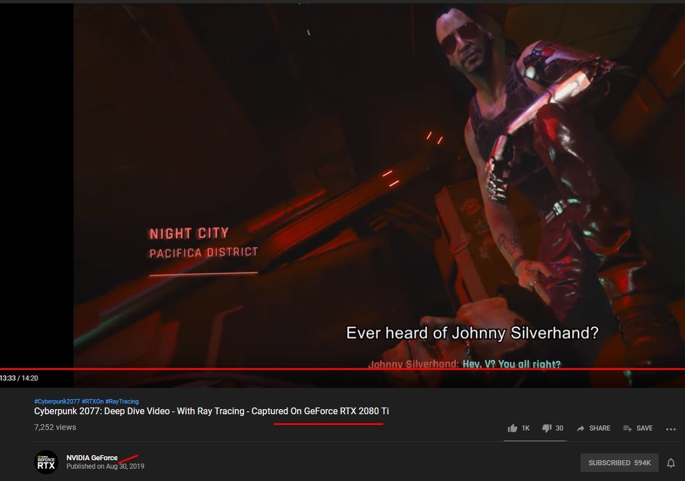The image size is (685, 481).
Task: Open the #Cyberpunk2077 hashtag
Action: (57, 401)
